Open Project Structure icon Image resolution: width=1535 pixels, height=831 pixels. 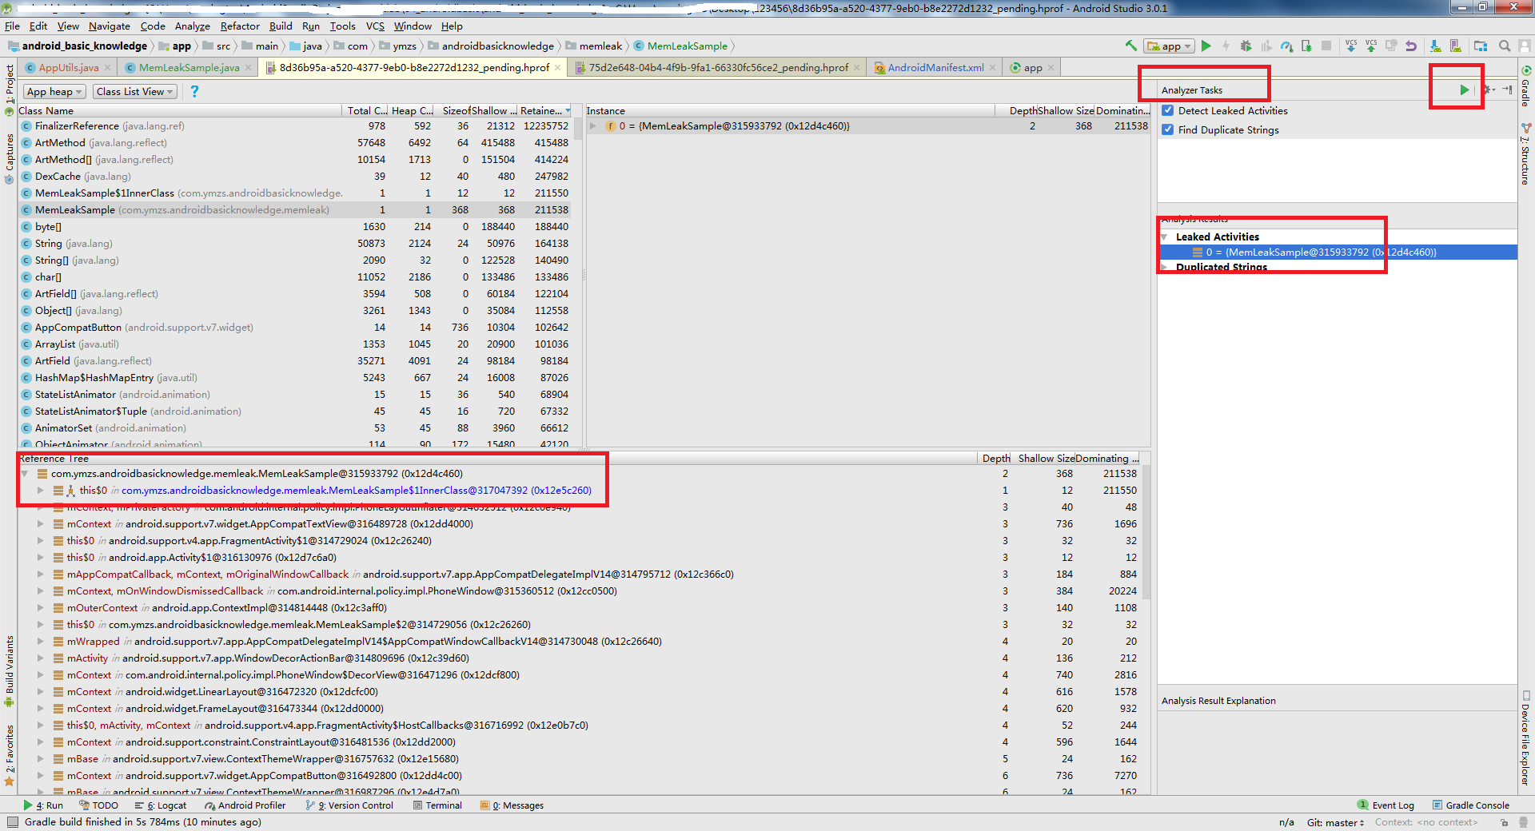coord(1481,46)
